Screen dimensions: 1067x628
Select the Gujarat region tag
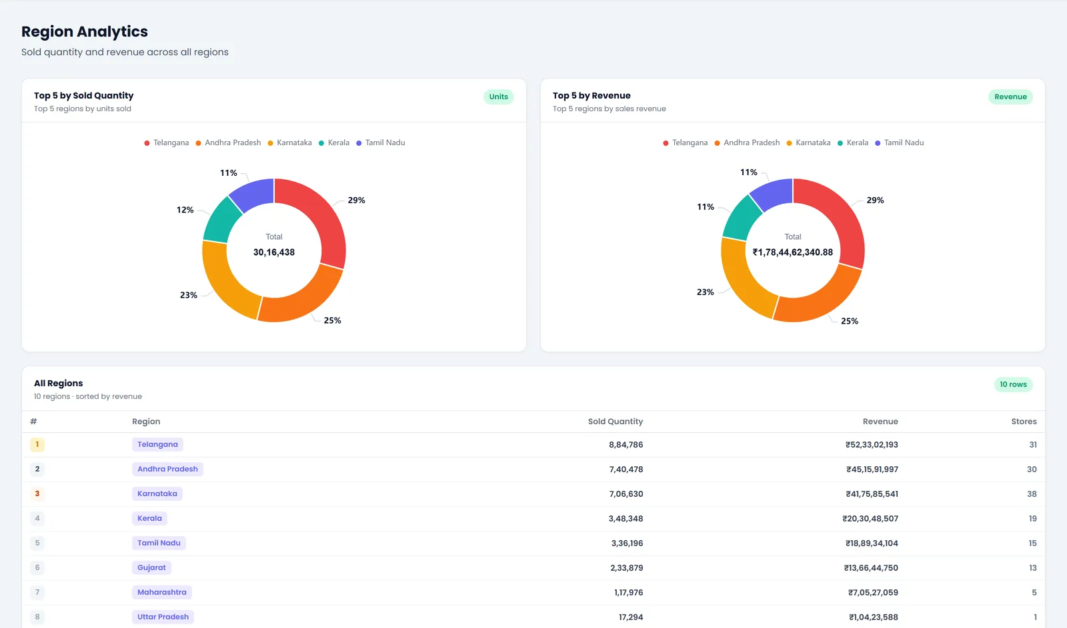151,567
